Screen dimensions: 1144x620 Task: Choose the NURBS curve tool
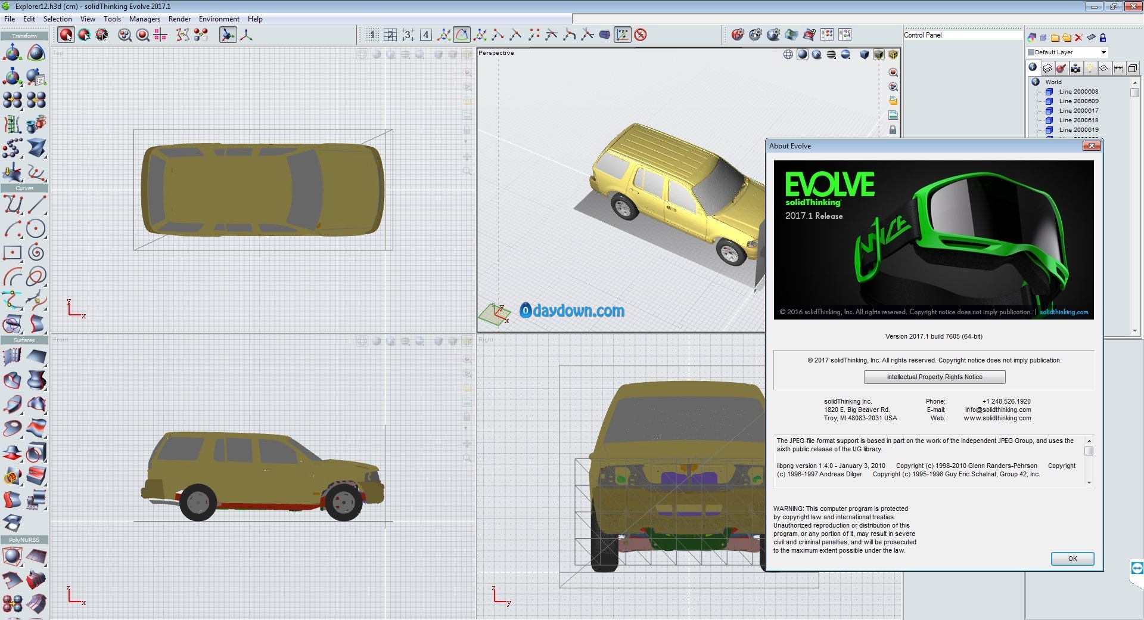click(x=12, y=205)
